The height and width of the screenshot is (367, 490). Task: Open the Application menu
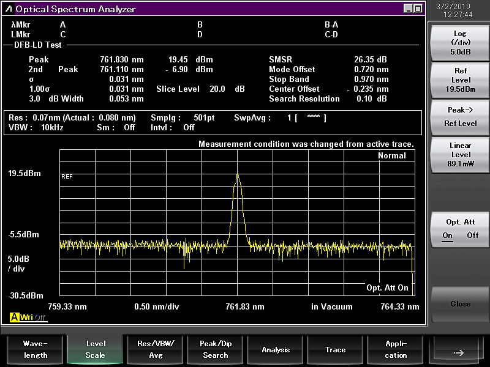[x=395, y=350]
